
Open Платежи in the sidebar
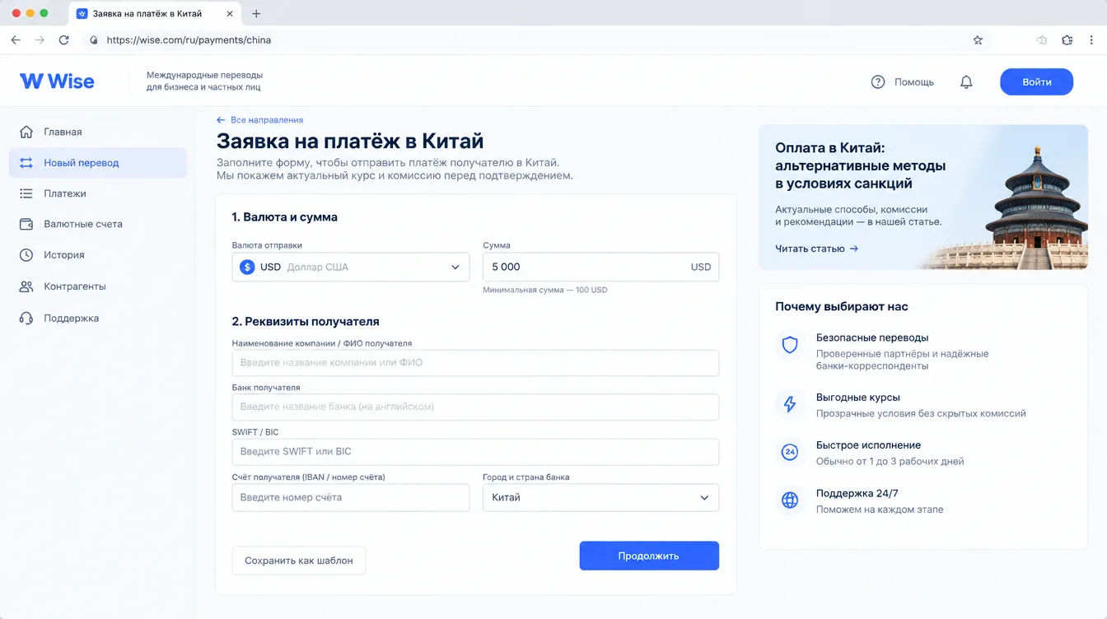tap(98, 193)
